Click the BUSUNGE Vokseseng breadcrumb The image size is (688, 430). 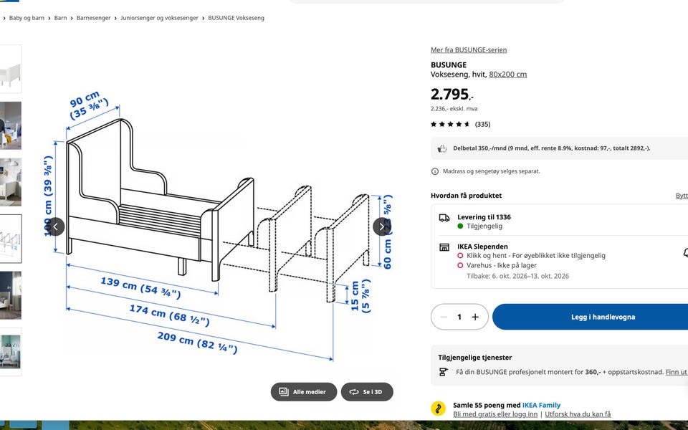click(x=236, y=18)
